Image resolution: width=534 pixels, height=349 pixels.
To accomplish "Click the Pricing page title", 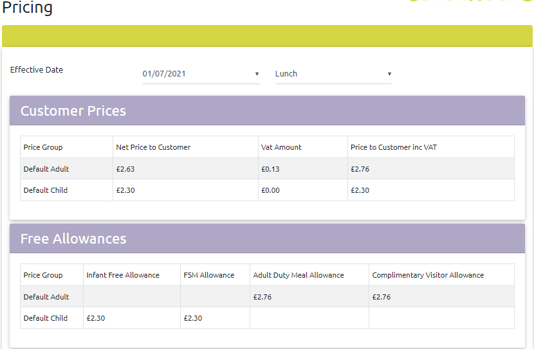I will click(28, 8).
